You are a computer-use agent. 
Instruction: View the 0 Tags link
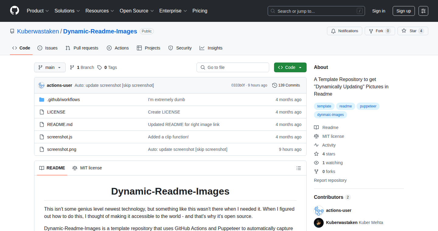click(107, 67)
